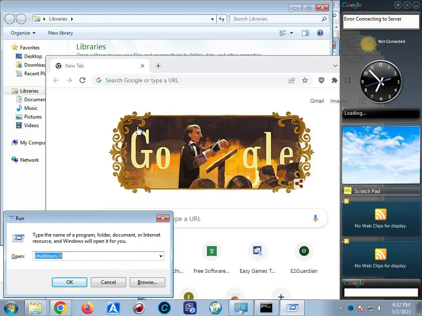Click the Search Libraries box
Screen dimensions: 422x316
pos(279,19)
